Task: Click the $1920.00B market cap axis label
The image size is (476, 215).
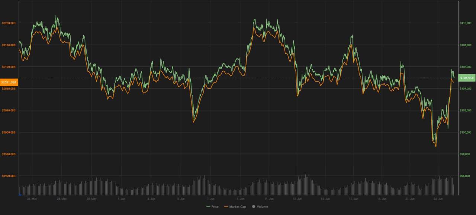Action: 9,176
